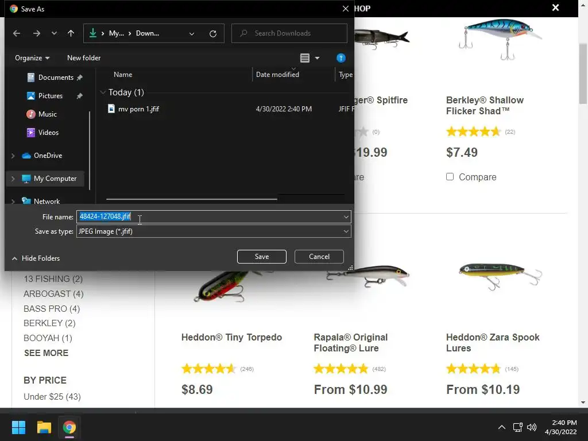Open the blue Help icon

pos(341,58)
